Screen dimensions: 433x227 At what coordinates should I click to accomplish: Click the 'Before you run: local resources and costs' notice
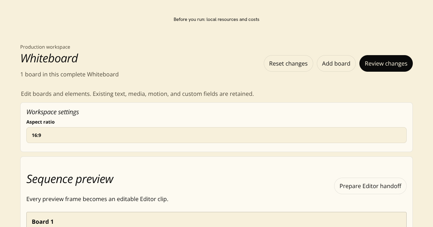click(216, 19)
